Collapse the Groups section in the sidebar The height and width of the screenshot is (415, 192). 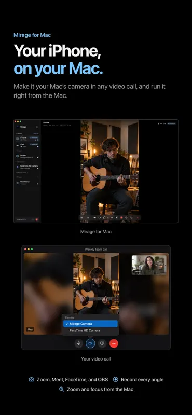[x=16, y=177]
